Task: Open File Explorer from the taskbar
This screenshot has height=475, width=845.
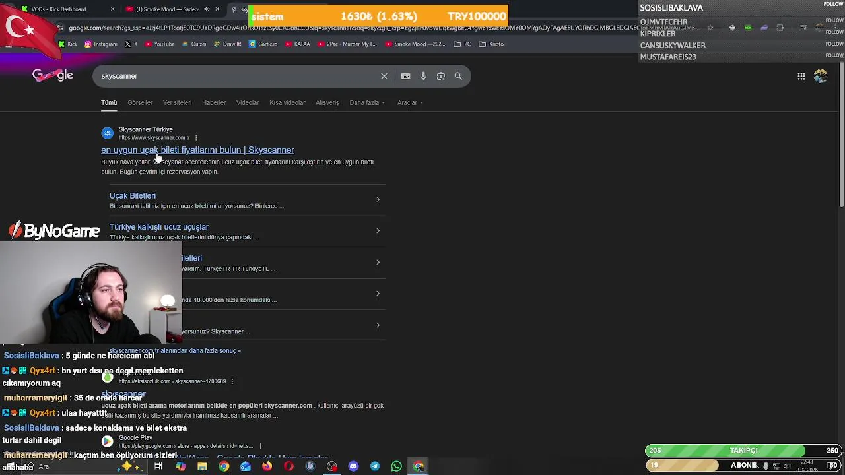Action: point(202,466)
